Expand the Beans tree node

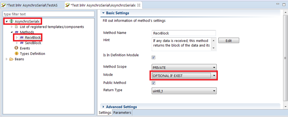(x=7, y=59)
